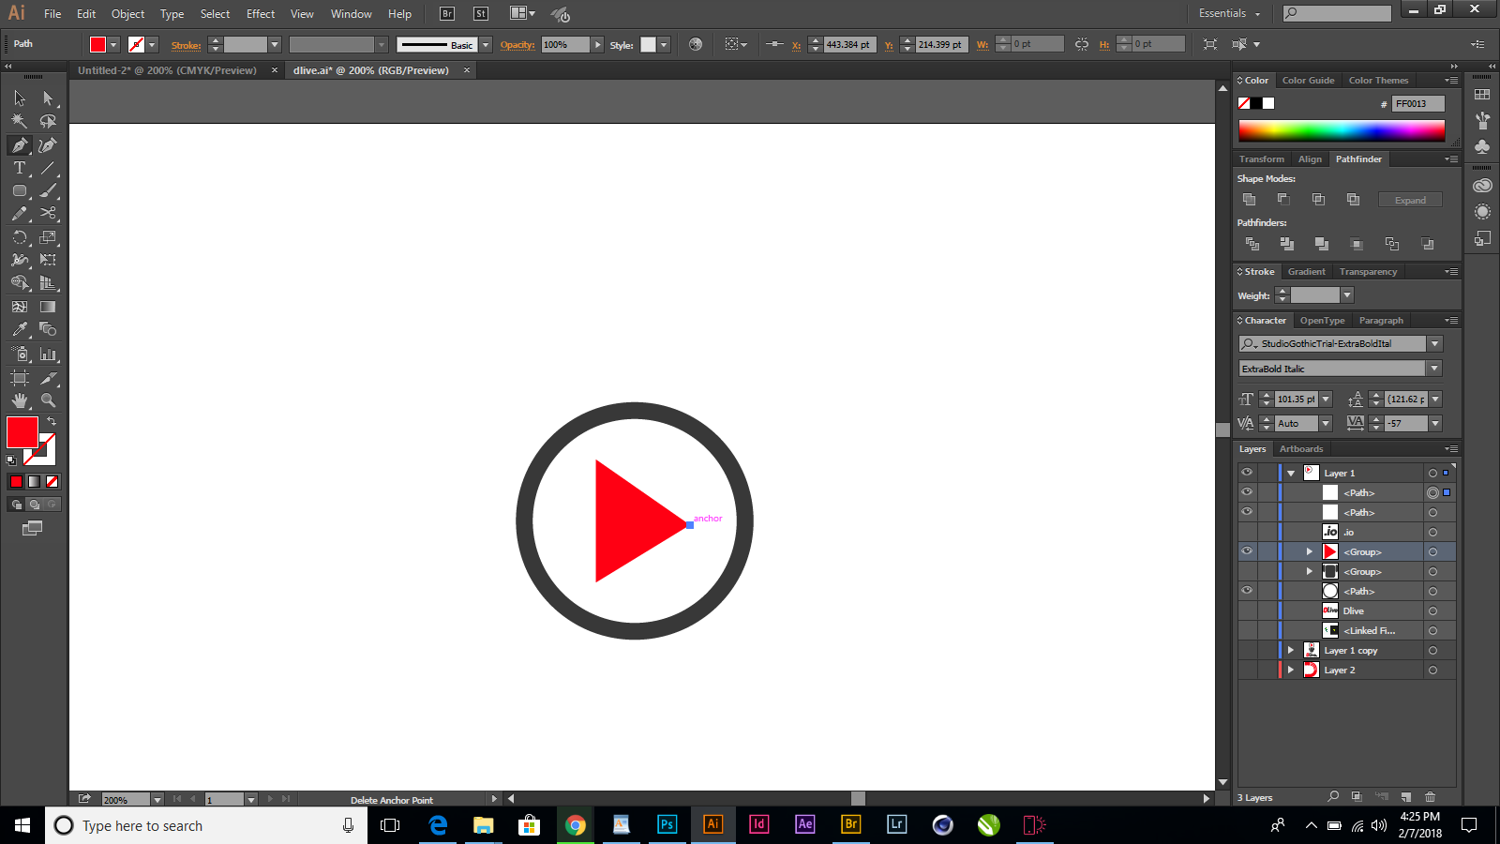Launch Photoshop from the taskbar

(667, 825)
